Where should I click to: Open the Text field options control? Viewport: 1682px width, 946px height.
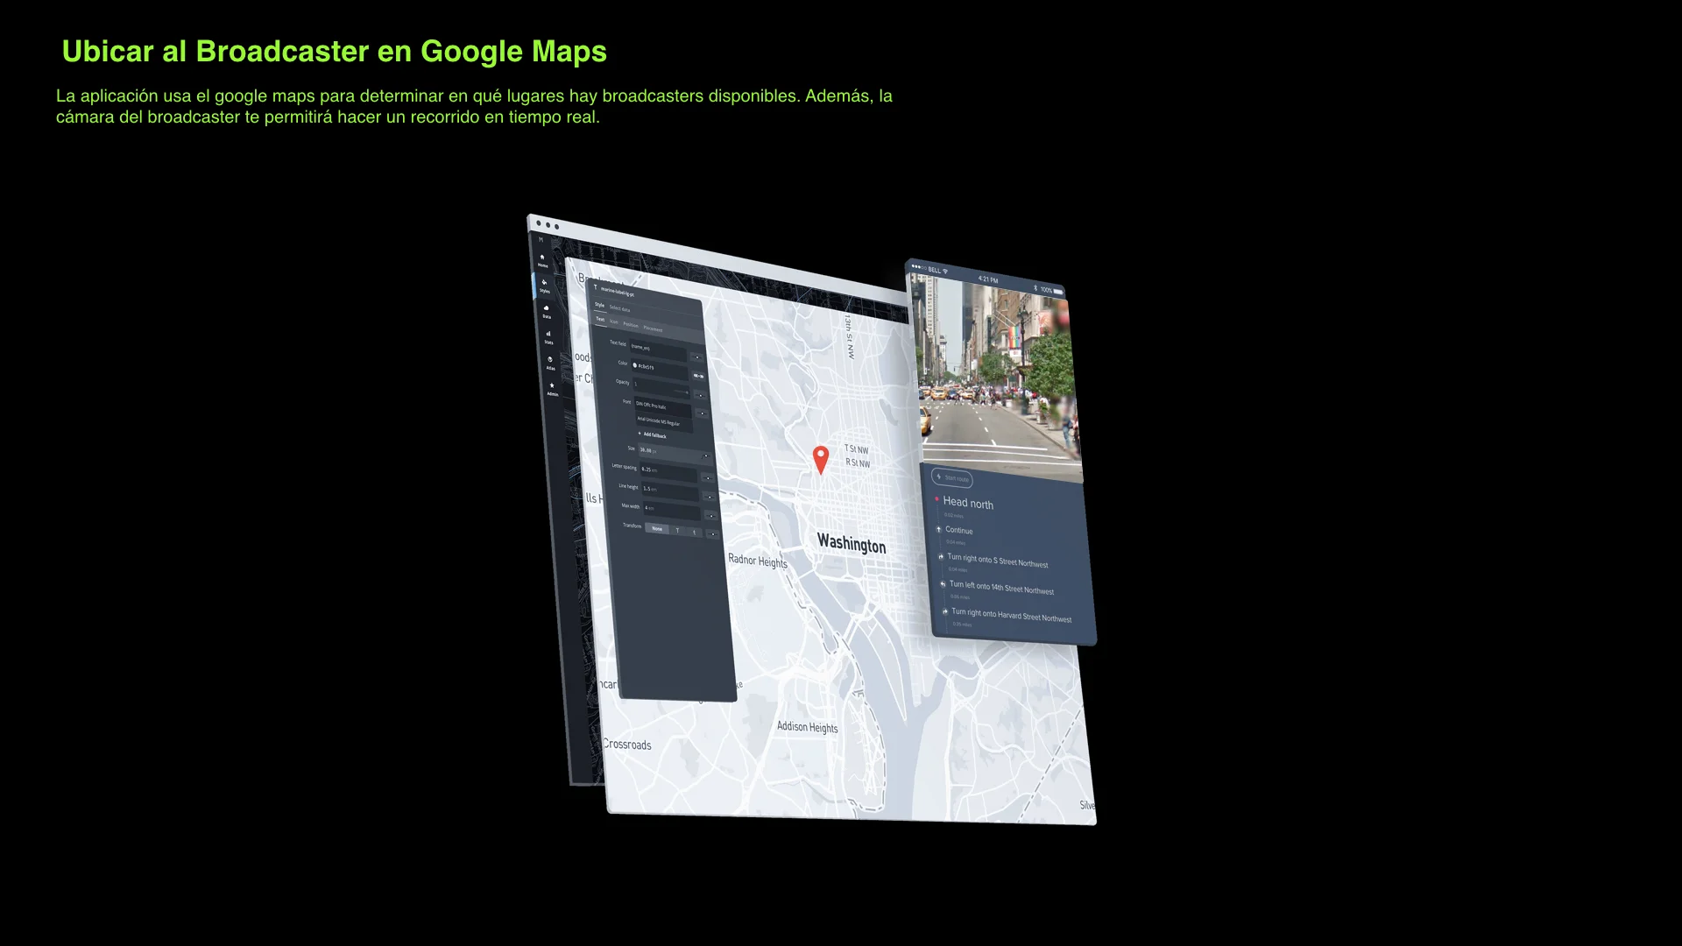pos(696,357)
